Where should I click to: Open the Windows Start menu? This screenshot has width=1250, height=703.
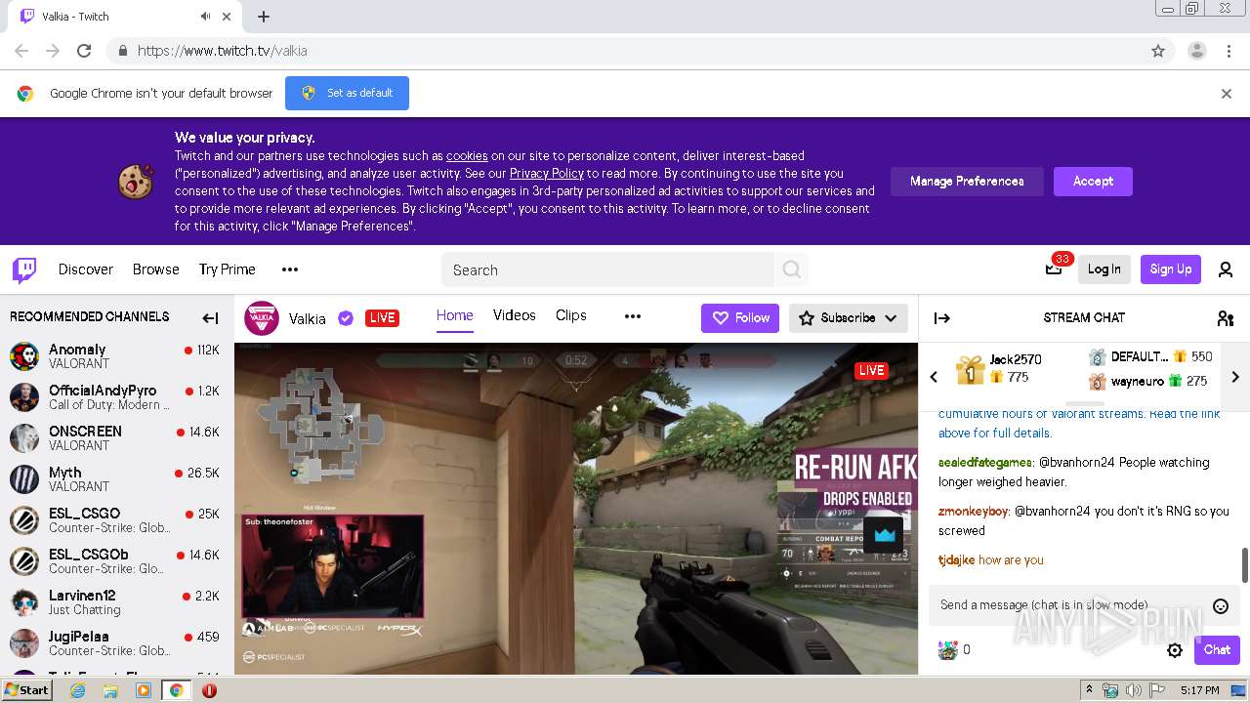(x=27, y=690)
